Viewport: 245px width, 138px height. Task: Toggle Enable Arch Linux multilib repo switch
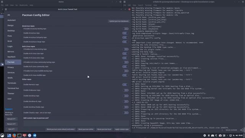click(125, 75)
